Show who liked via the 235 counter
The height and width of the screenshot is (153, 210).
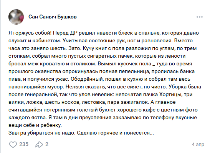24,144
